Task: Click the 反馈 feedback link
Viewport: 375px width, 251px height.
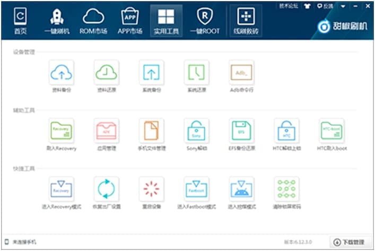Action: click(x=325, y=6)
